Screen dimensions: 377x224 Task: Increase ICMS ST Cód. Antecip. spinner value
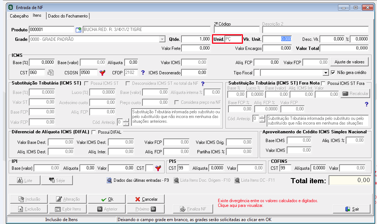(126, 121)
